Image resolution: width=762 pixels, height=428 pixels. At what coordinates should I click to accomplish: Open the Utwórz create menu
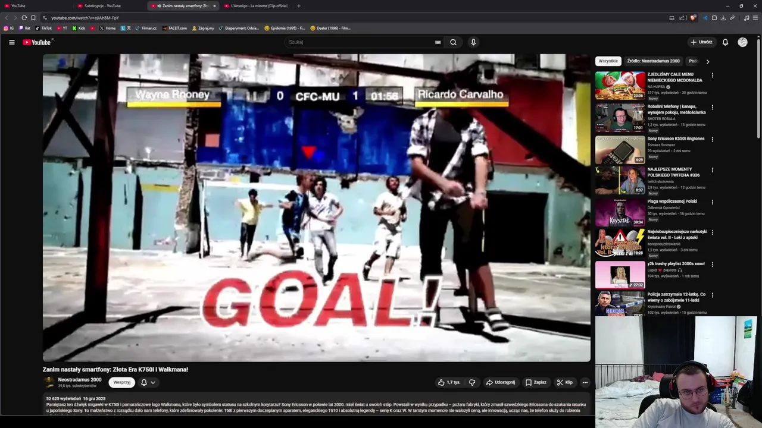click(x=701, y=42)
